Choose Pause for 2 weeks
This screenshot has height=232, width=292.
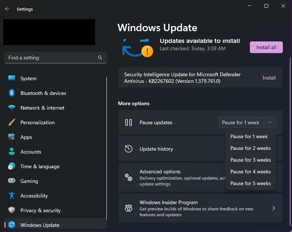pos(251,148)
